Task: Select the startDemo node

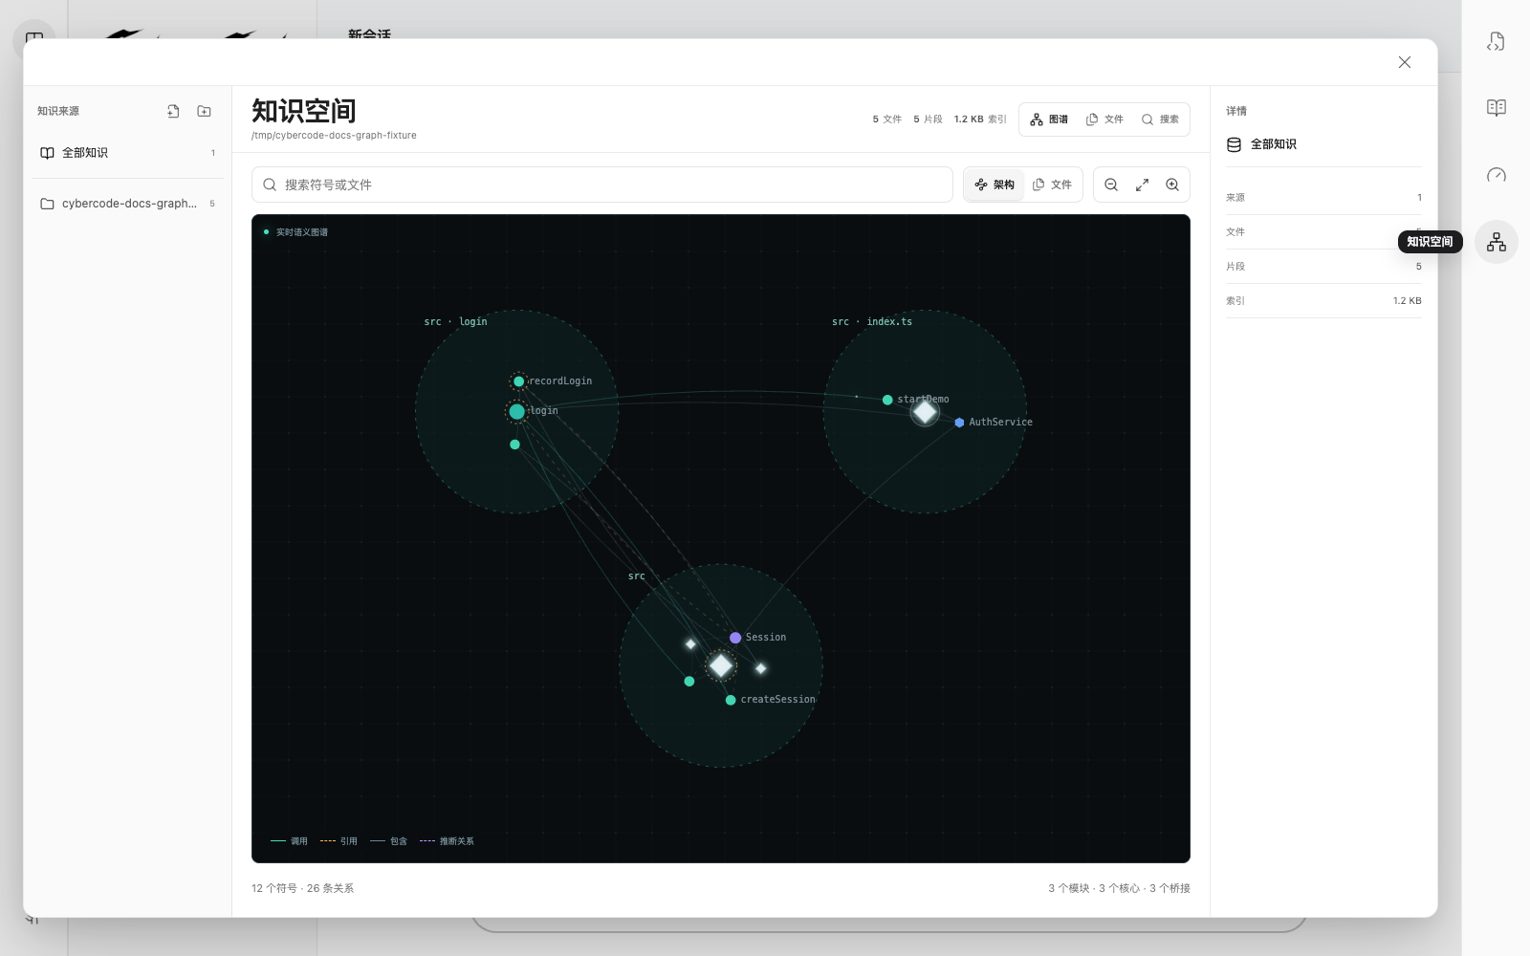Action: pos(887,400)
